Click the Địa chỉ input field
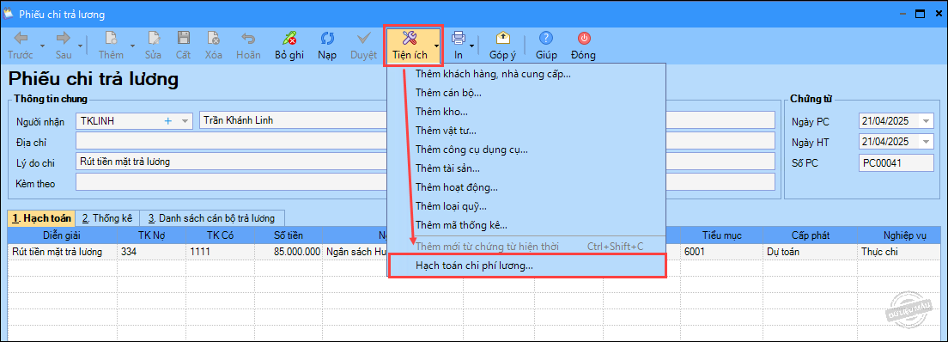This screenshot has width=948, height=342. pos(232,141)
